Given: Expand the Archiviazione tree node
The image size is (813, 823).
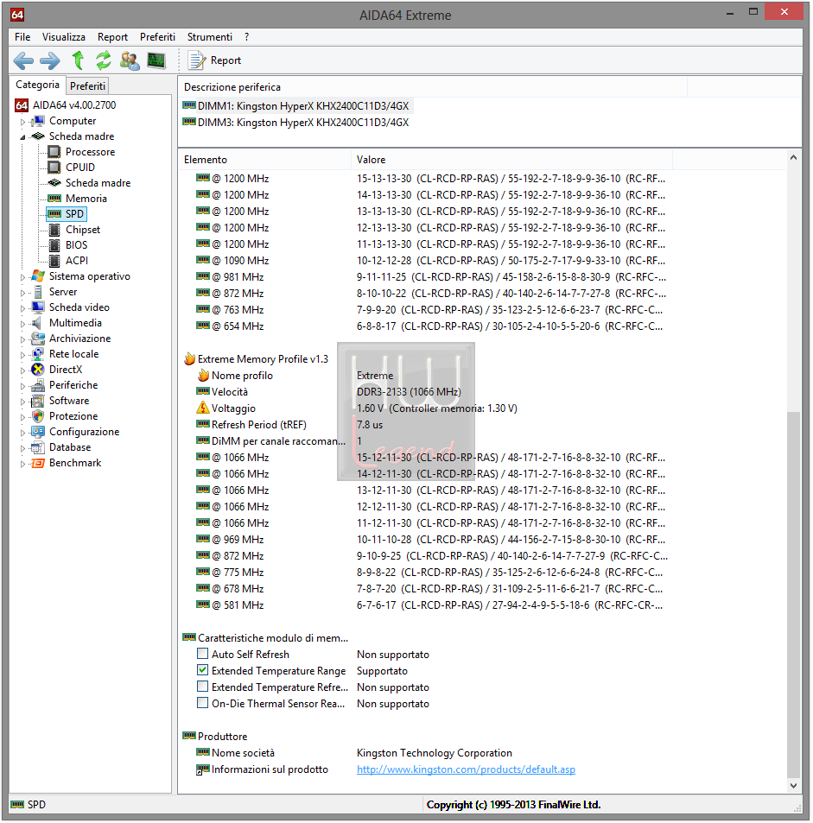Looking at the screenshot, I should [22, 339].
